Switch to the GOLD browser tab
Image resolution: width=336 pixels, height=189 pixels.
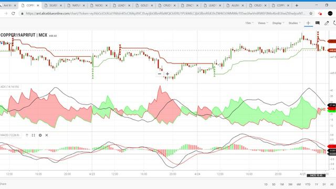click(144, 5)
